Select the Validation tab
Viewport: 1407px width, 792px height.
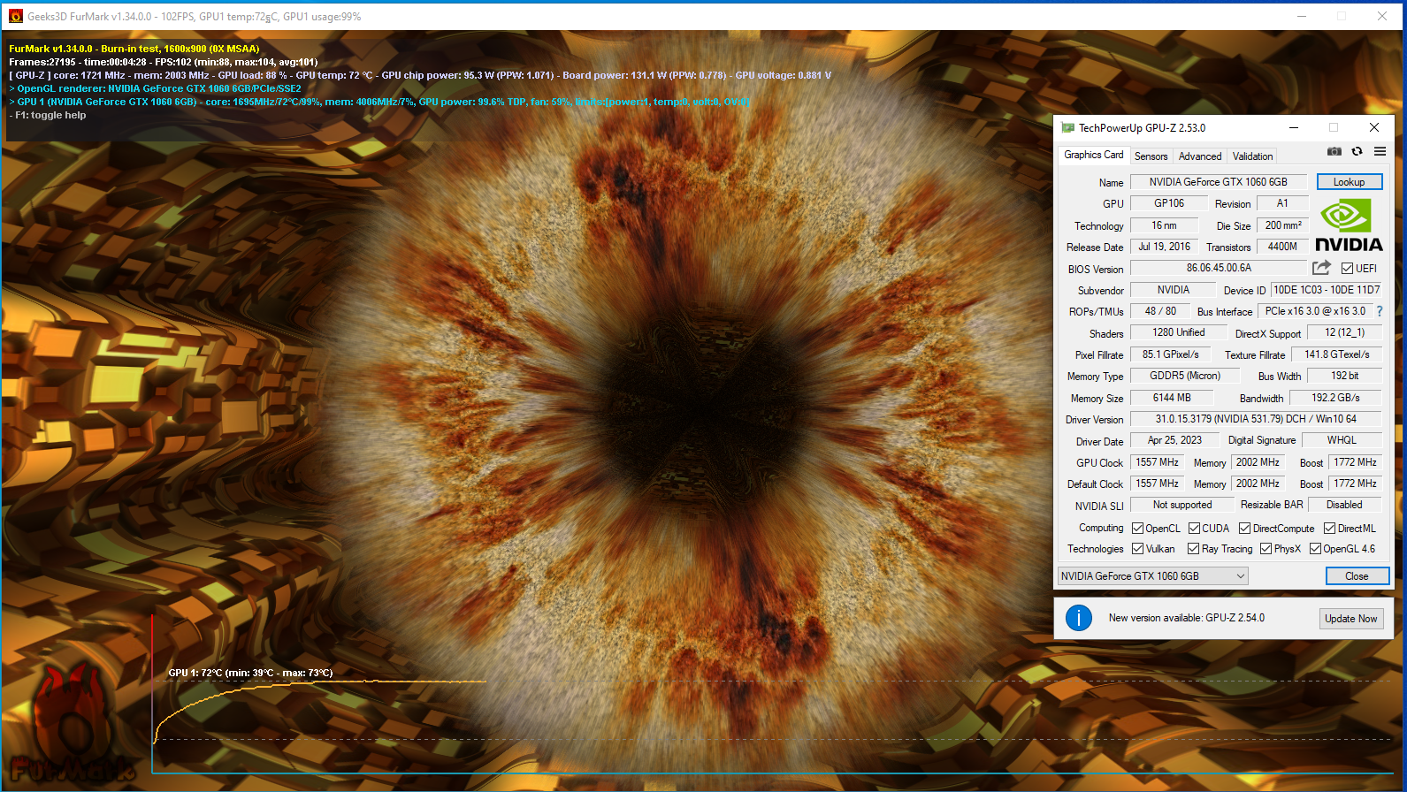point(1252,156)
